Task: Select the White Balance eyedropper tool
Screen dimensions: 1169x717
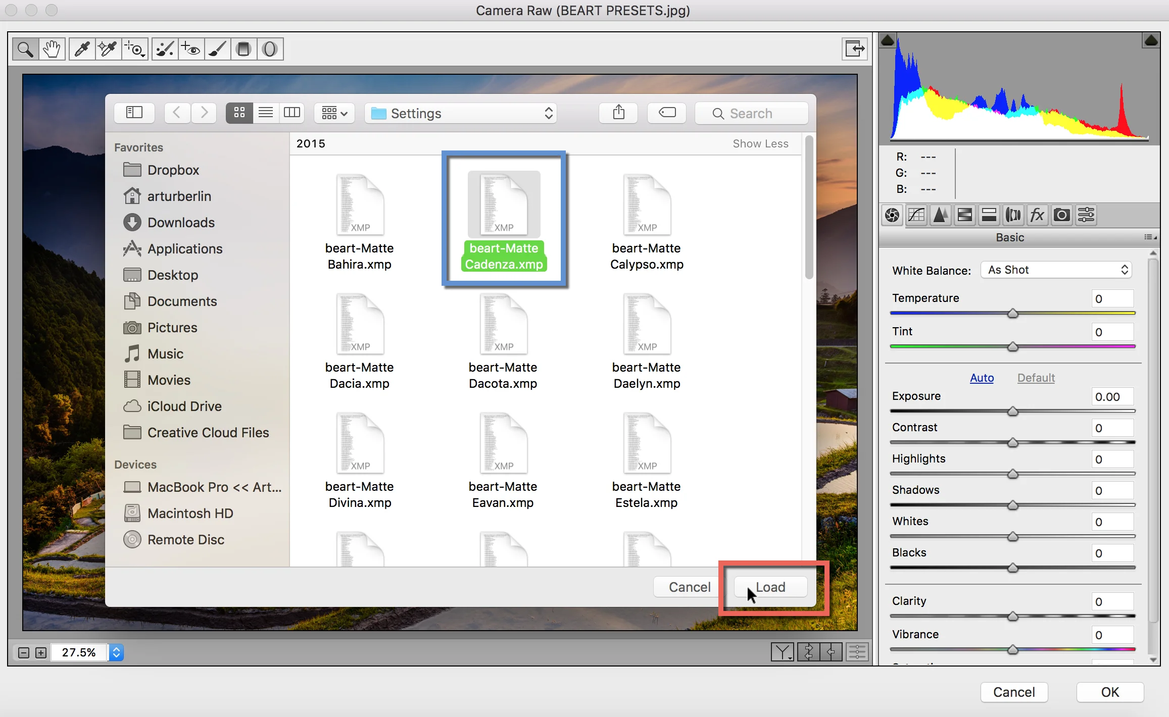Action: pyautogui.click(x=81, y=48)
